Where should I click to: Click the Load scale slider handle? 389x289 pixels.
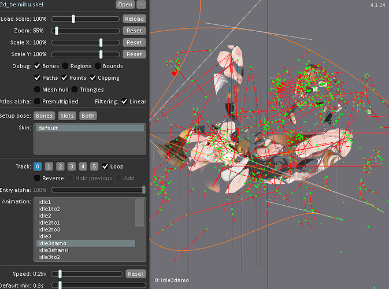73,19
